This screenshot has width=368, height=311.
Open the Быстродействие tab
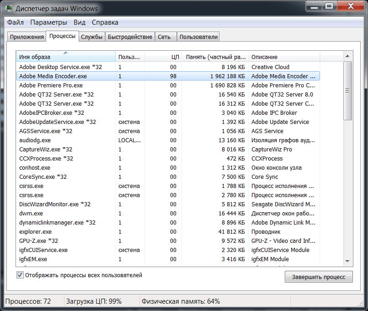pyautogui.click(x=130, y=37)
